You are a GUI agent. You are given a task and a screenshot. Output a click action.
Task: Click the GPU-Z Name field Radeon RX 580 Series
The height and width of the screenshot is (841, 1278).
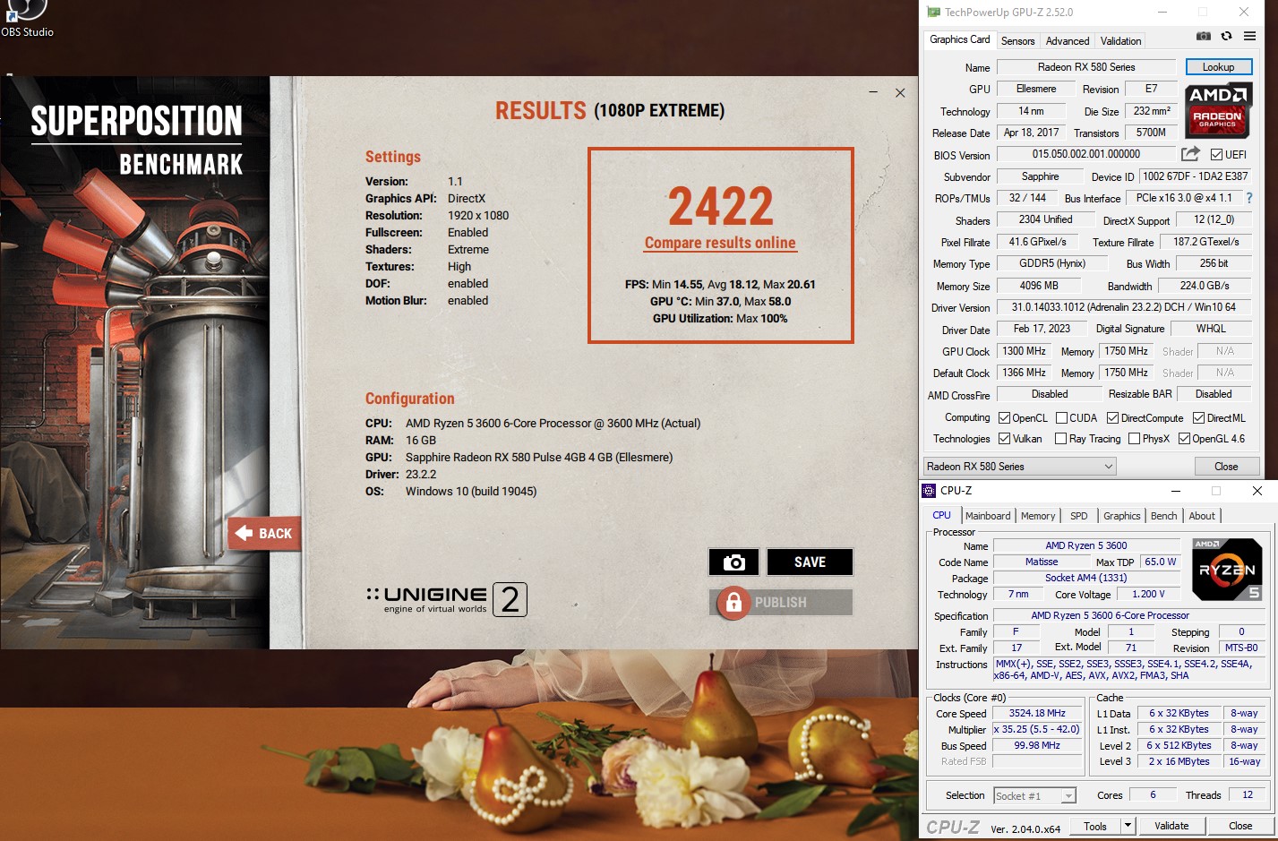pyautogui.click(x=1086, y=67)
